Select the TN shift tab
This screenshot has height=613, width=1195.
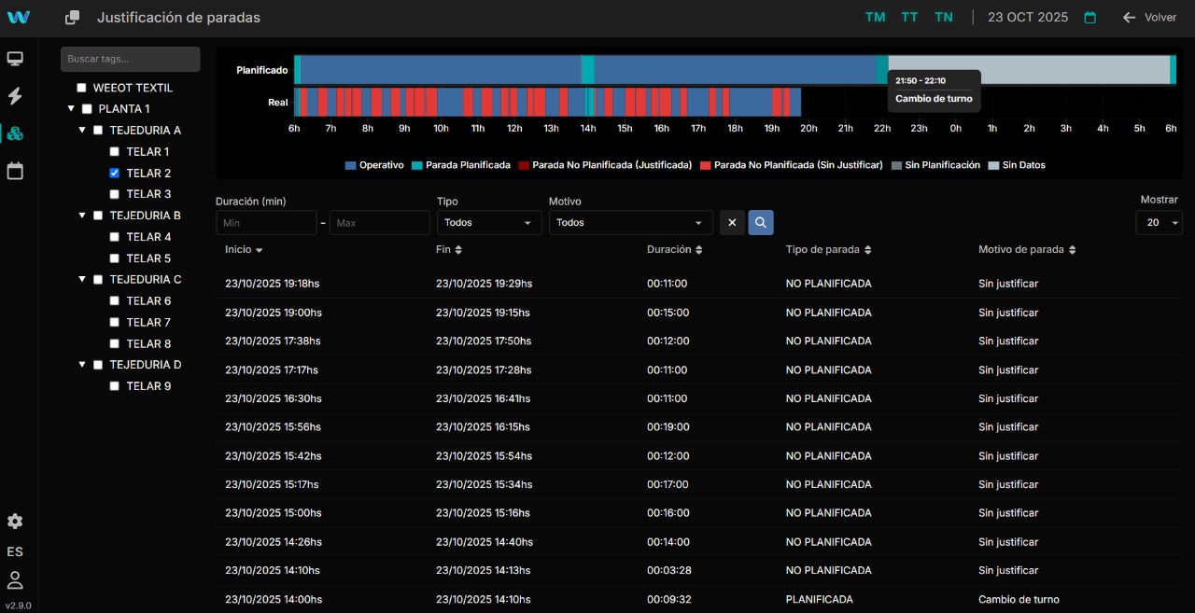(x=944, y=18)
